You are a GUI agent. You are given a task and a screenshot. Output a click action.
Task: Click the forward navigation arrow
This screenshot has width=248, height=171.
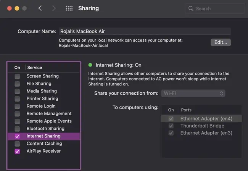[x=54, y=8]
